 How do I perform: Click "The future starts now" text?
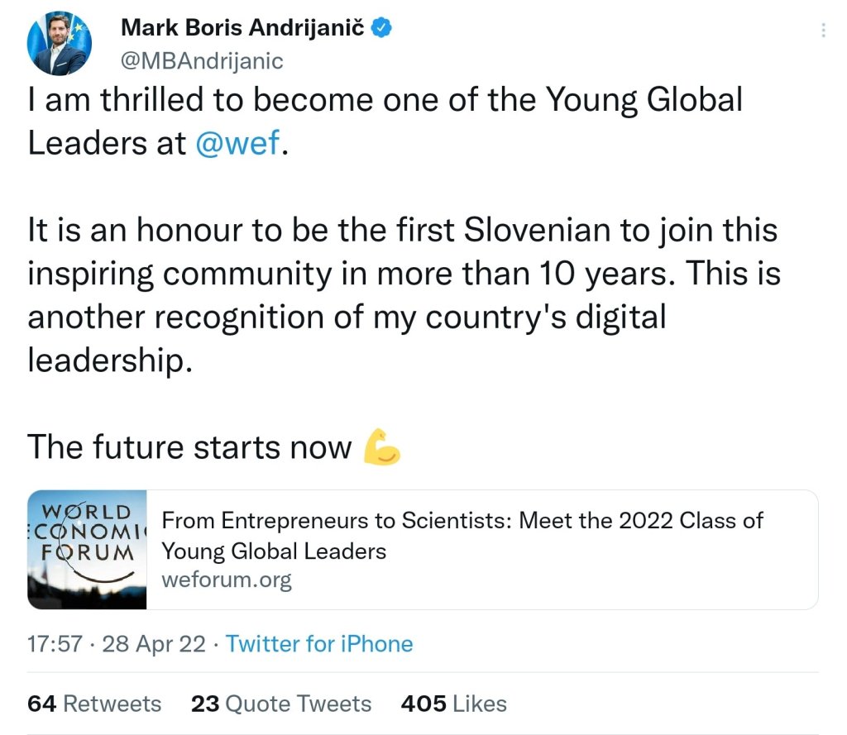tap(189, 447)
